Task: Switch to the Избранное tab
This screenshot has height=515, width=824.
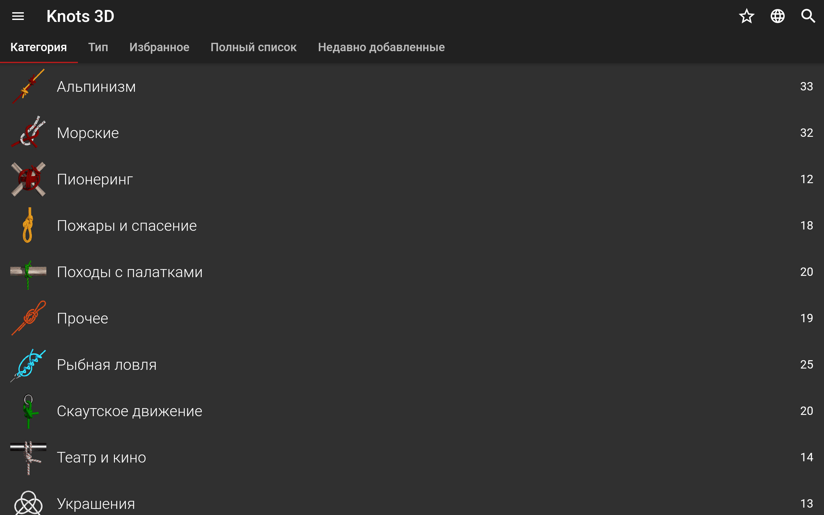Action: click(159, 47)
